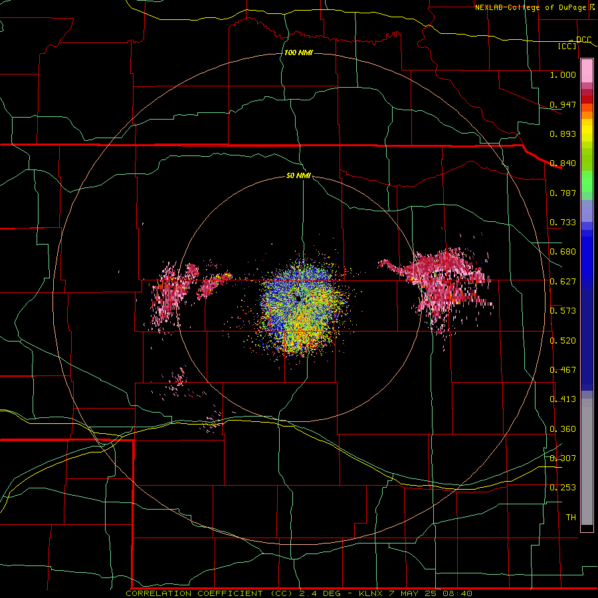The width and height of the screenshot is (598, 598).
Task: Select the 0.840 legend value
Action: point(563,163)
